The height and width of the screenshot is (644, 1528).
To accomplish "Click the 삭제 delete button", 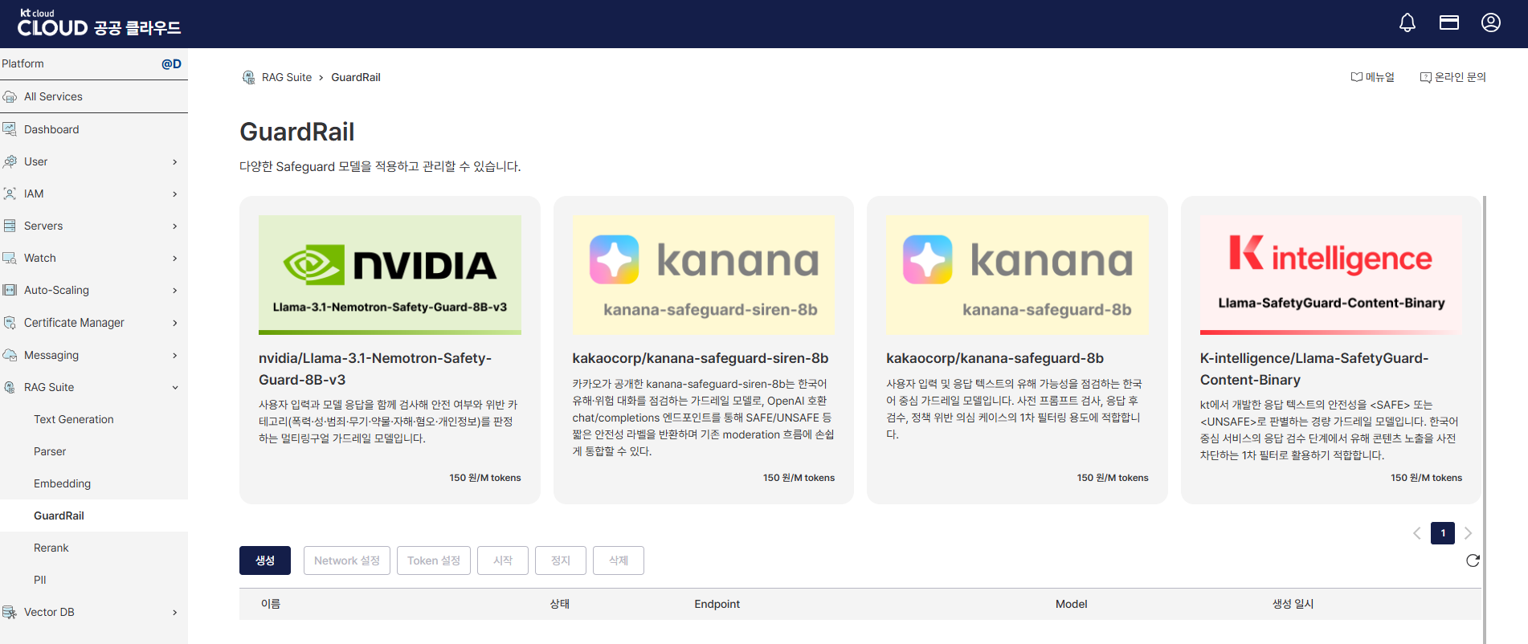I will (x=619, y=560).
